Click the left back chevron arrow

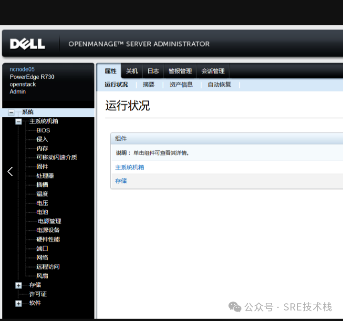tap(10, 171)
